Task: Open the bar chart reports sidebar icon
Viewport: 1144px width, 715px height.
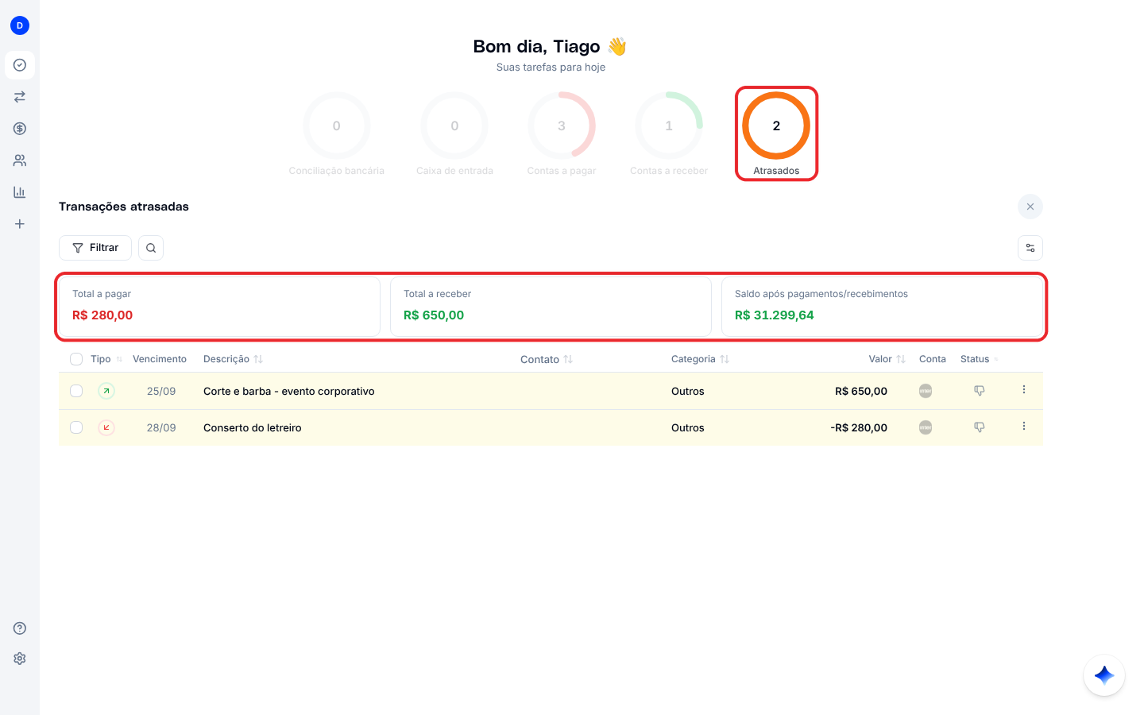Action: coord(20,192)
